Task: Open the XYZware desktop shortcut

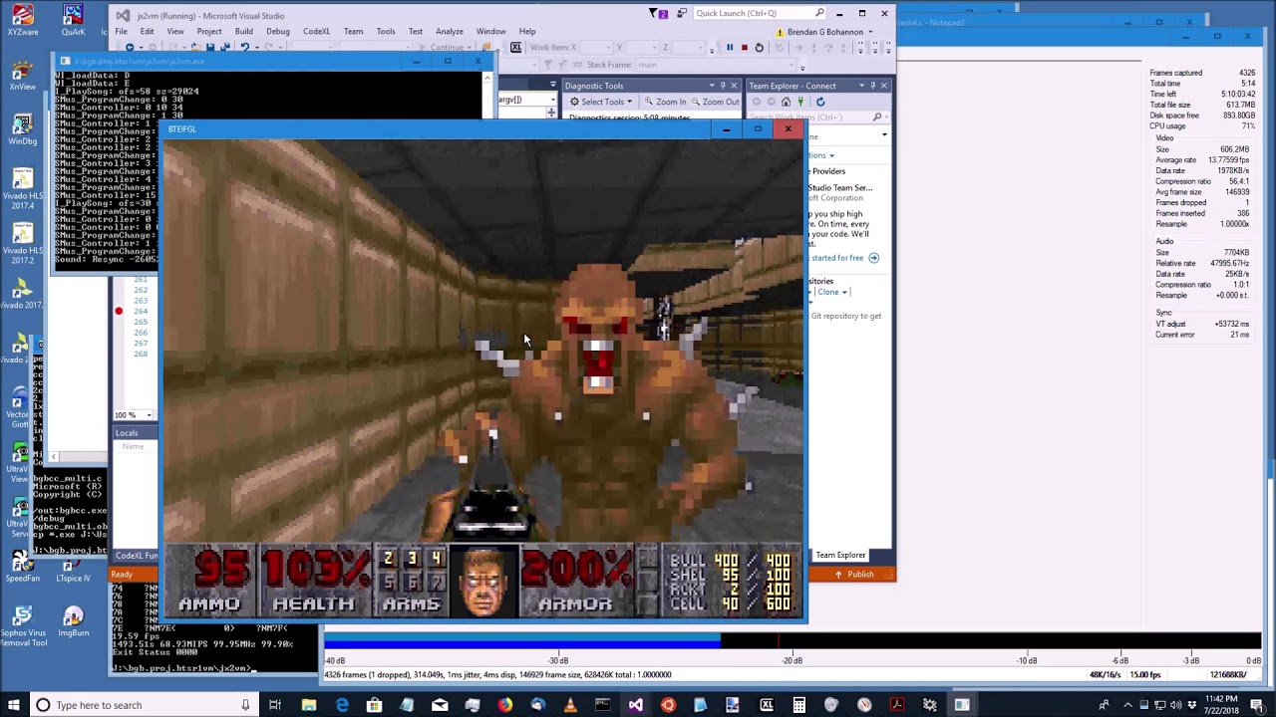Action: (x=22, y=20)
